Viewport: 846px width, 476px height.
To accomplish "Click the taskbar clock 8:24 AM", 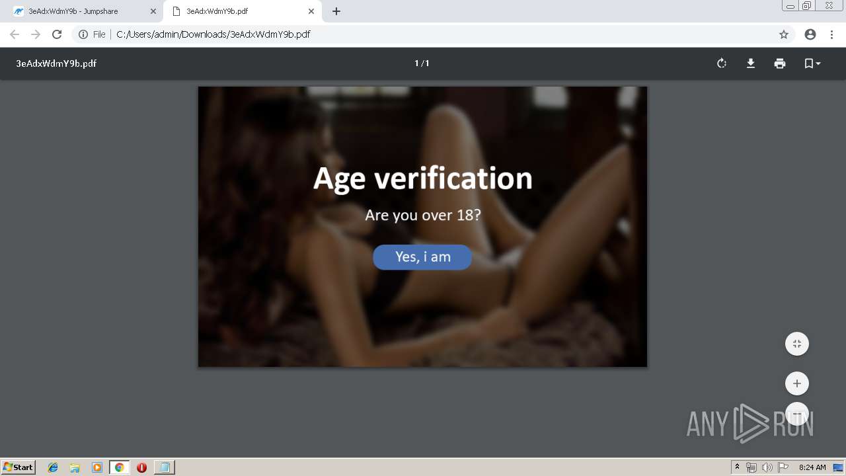I will [x=812, y=467].
